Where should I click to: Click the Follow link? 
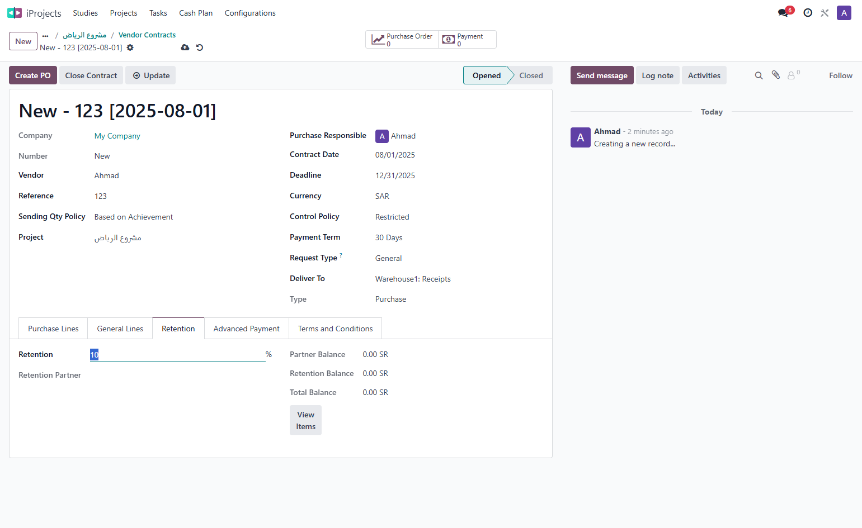841,75
